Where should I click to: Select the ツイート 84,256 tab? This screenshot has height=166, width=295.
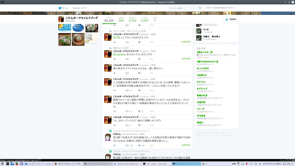109,19
